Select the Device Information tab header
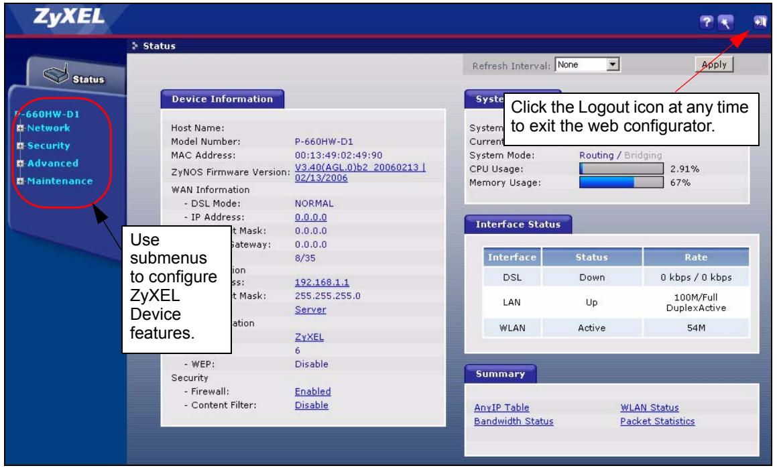The image size is (777, 468). (x=223, y=99)
